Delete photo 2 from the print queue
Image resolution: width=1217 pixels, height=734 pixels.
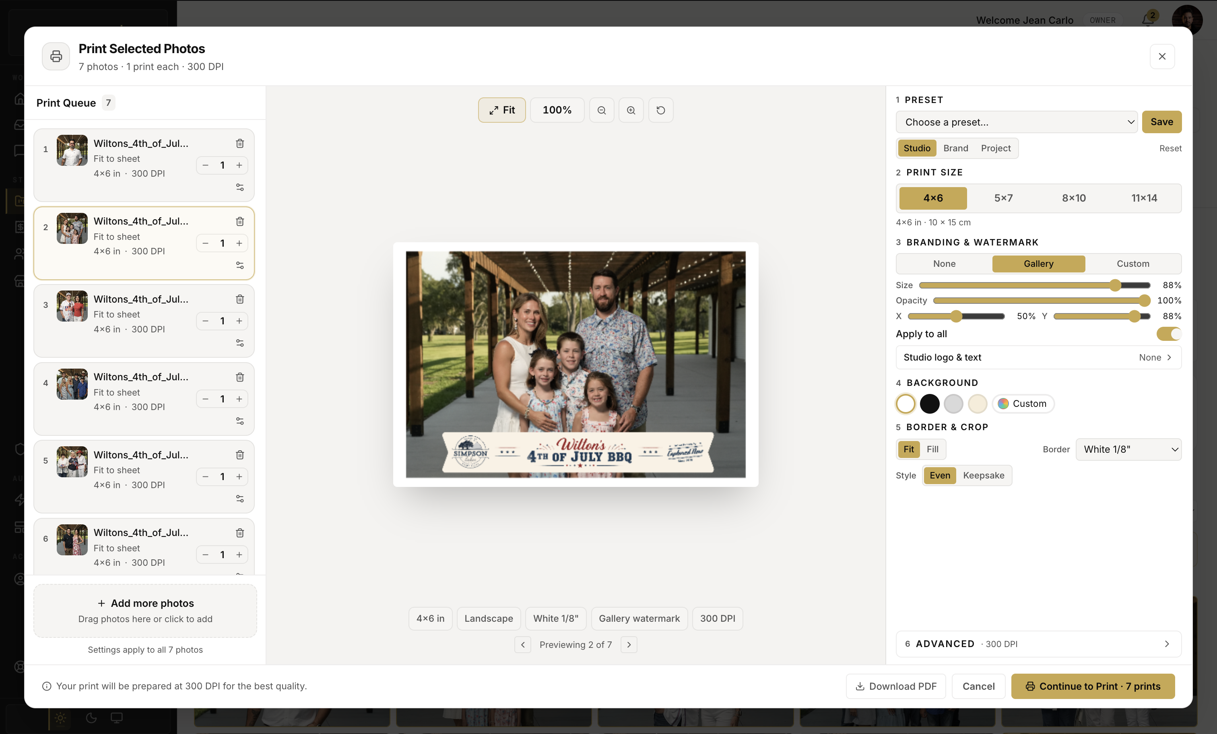click(x=239, y=221)
